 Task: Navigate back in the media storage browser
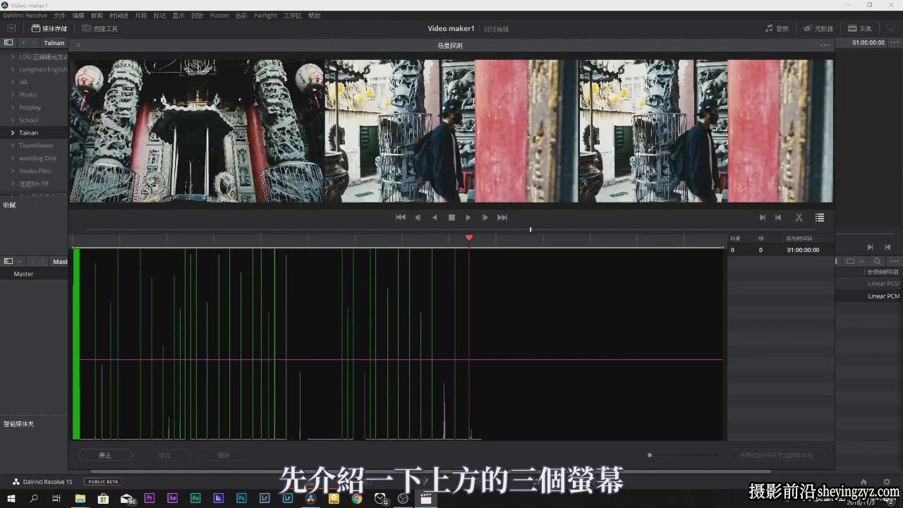tap(23, 43)
